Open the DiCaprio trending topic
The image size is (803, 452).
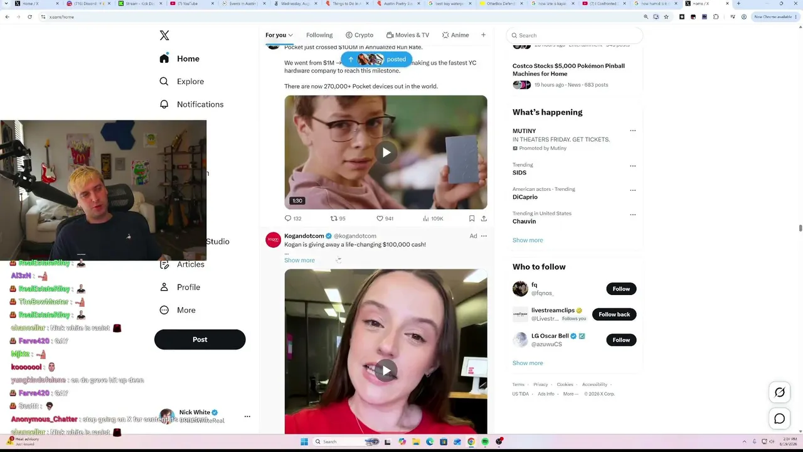point(525,197)
